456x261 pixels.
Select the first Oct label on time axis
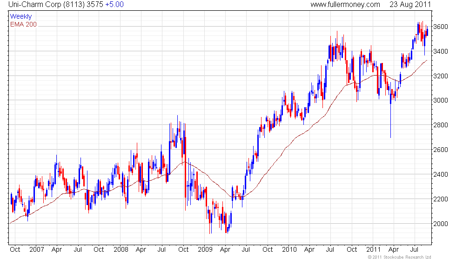click(15, 250)
